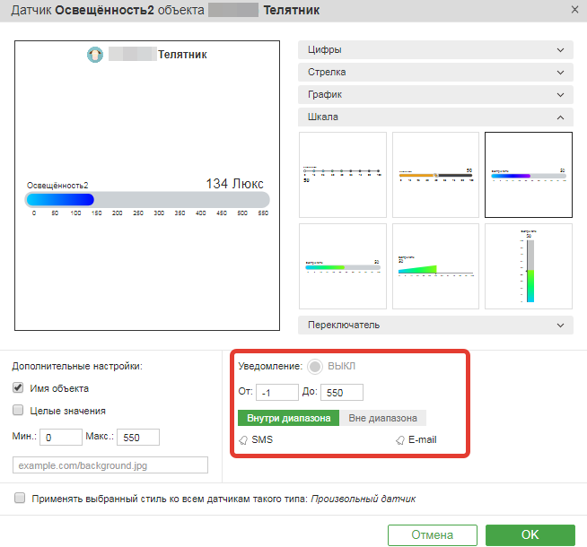Viewport: 587px width, 547px height.
Task: Choose the vertical green bar scale style
Action: (x=529, y=265)
